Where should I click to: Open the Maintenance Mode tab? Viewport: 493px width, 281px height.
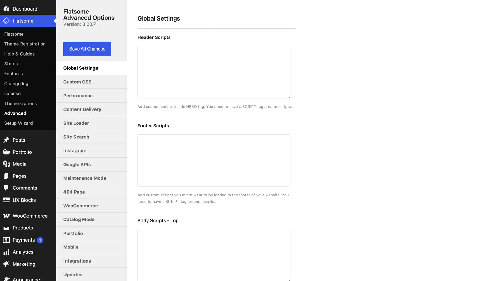click(x=91, y=178)
